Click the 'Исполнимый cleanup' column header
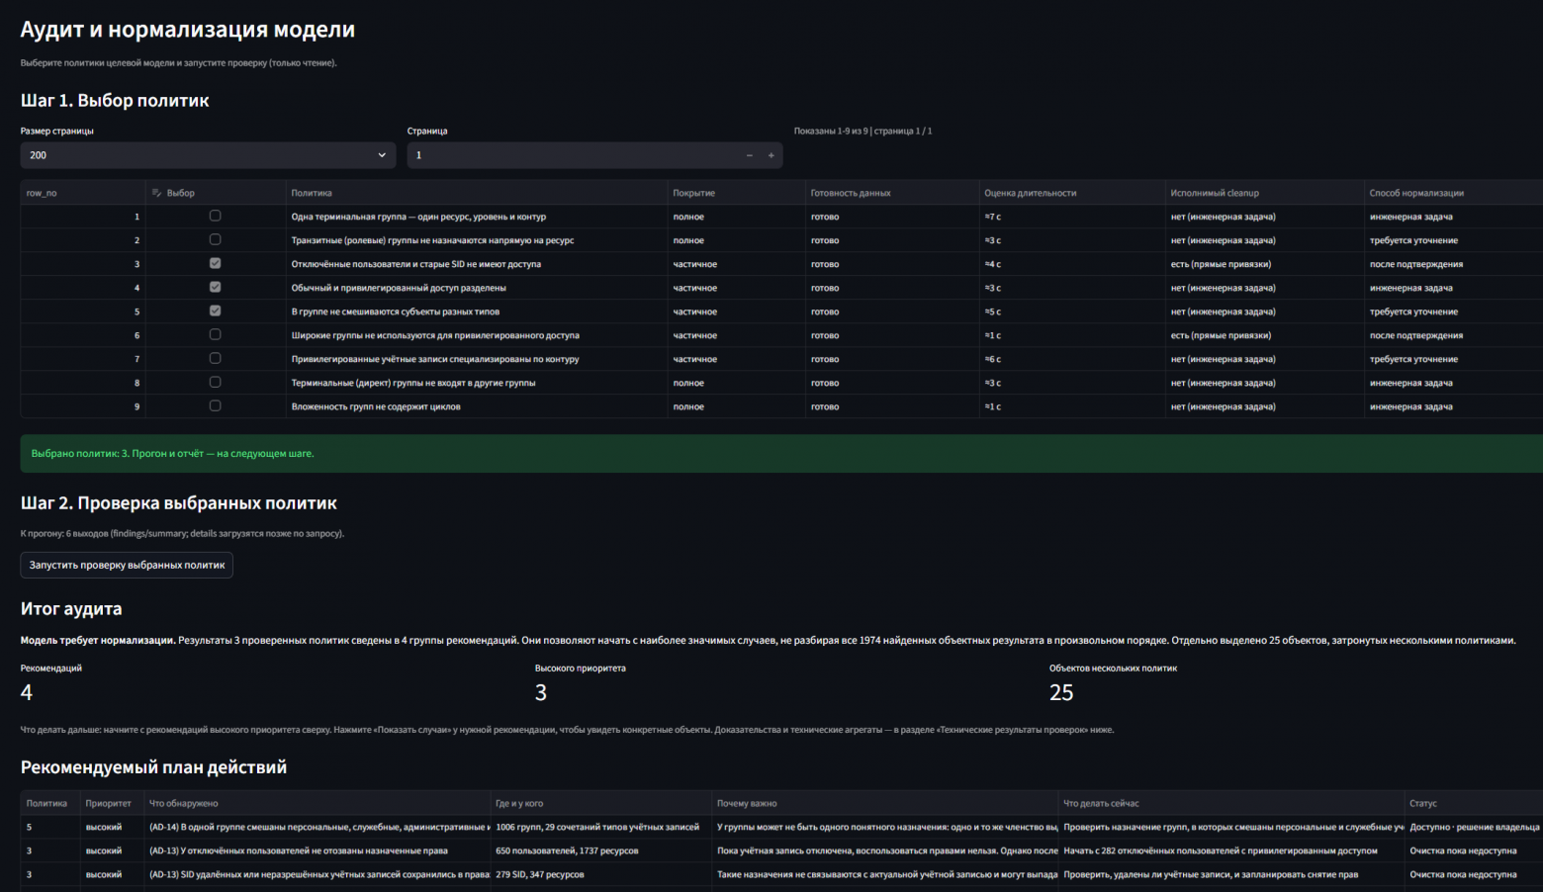 [x=1264, y=193]
